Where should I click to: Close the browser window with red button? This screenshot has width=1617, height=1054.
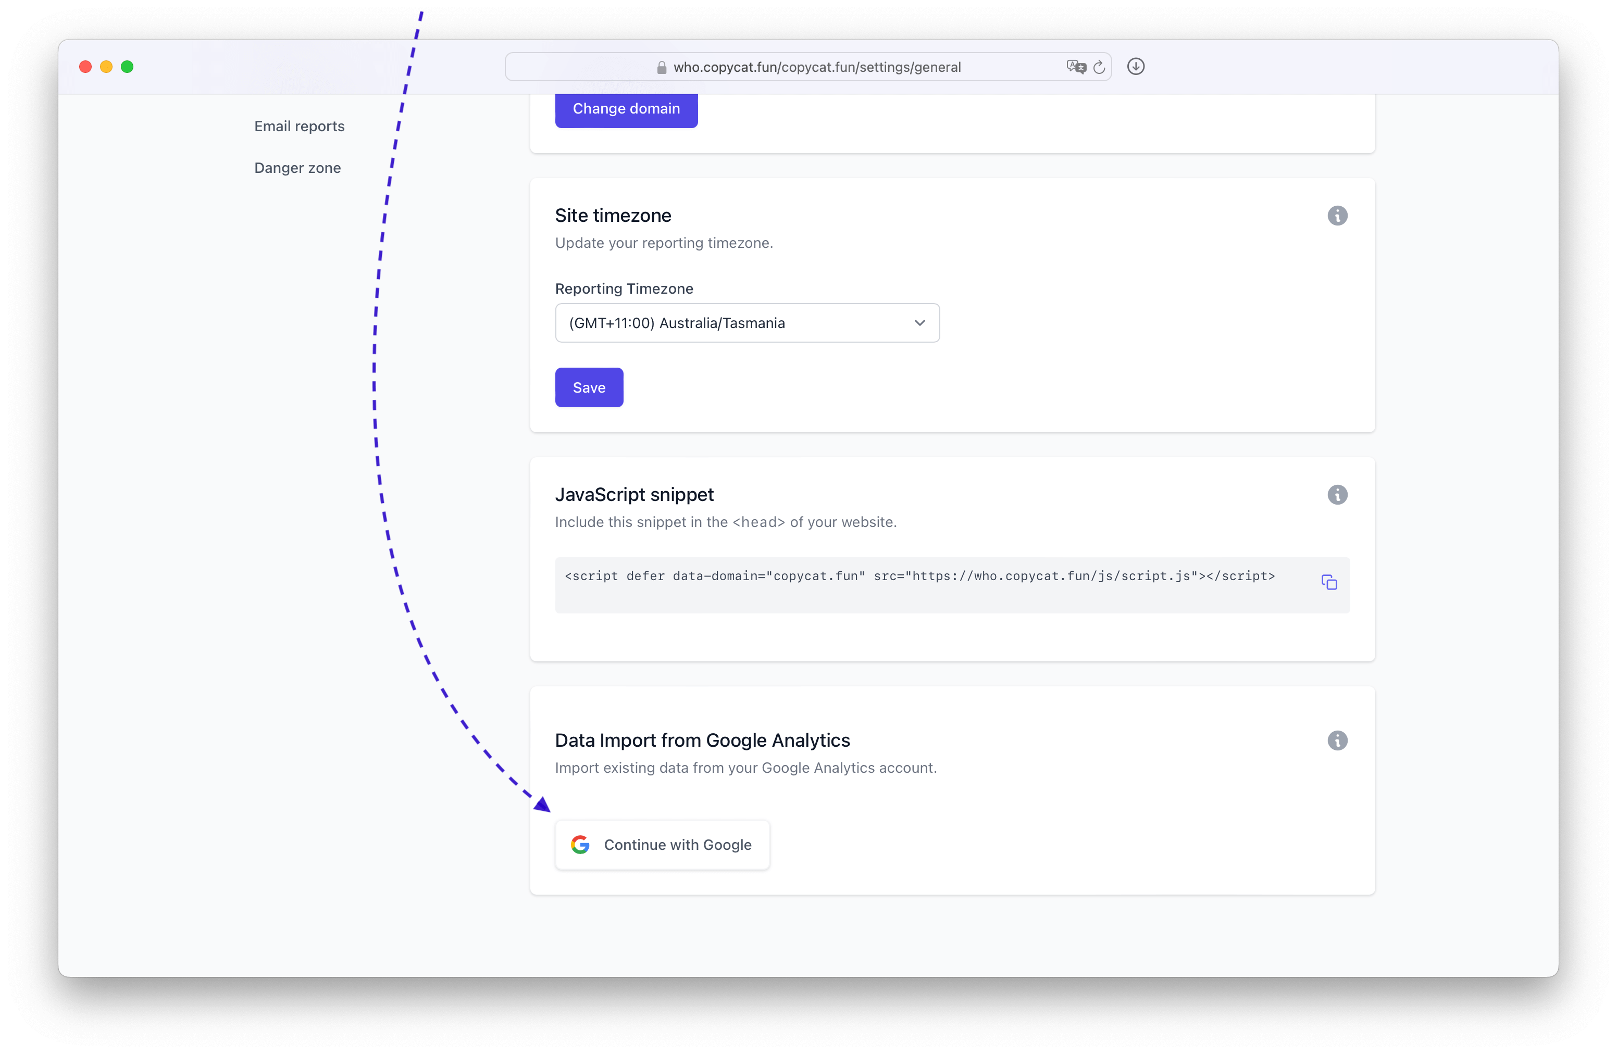click(x=85, y=67)
